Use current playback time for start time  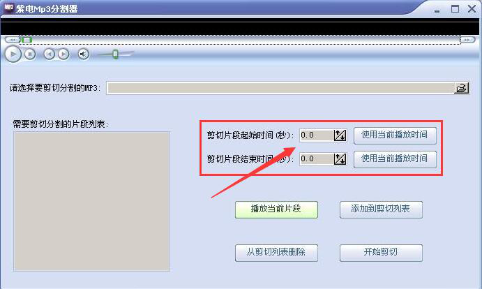pos(395,135)
